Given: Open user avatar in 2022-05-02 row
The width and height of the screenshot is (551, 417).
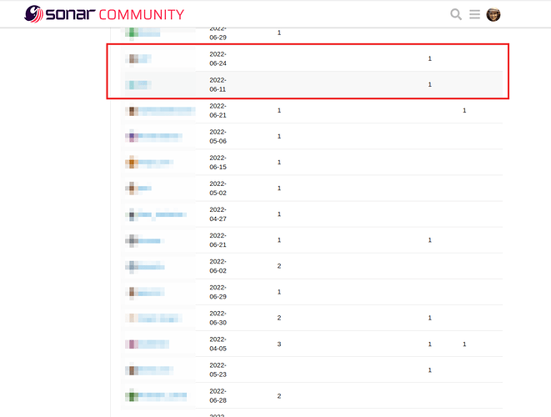Looking at the screenshot, I should [x=132, y=188].
